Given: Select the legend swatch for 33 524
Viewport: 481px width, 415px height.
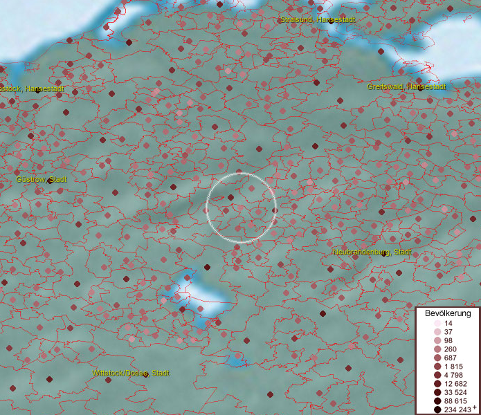Looking at the screenshot, I should point(438,392).
